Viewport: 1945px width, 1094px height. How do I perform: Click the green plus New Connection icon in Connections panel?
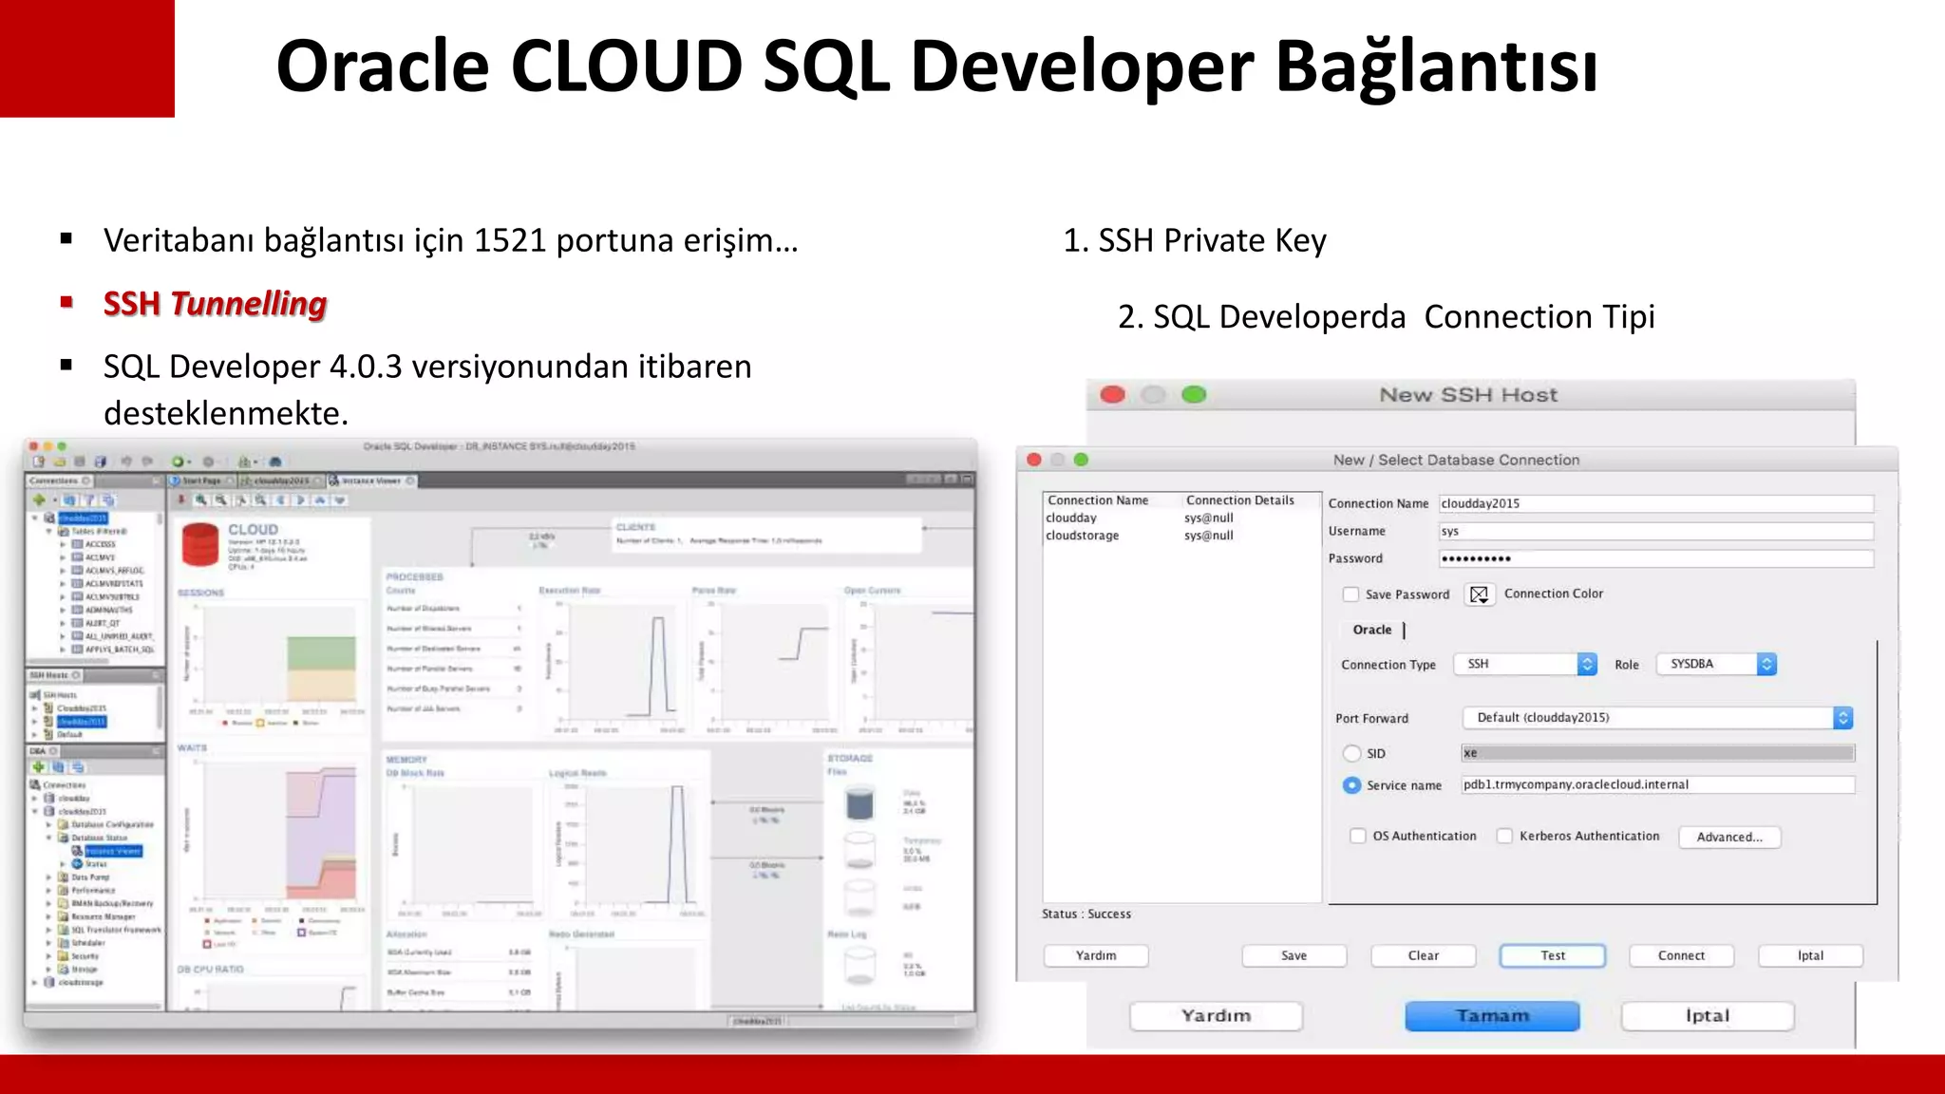point(39,500)
